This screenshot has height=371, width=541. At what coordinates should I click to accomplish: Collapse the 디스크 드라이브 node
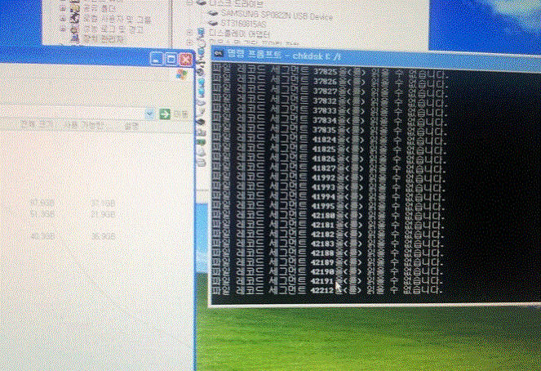point(189,2)
